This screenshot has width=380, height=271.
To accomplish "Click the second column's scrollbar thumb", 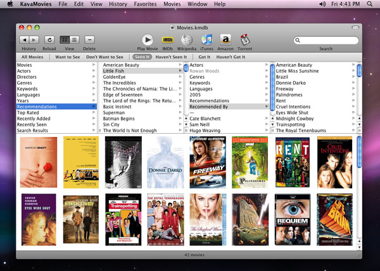I will (186, 67).
